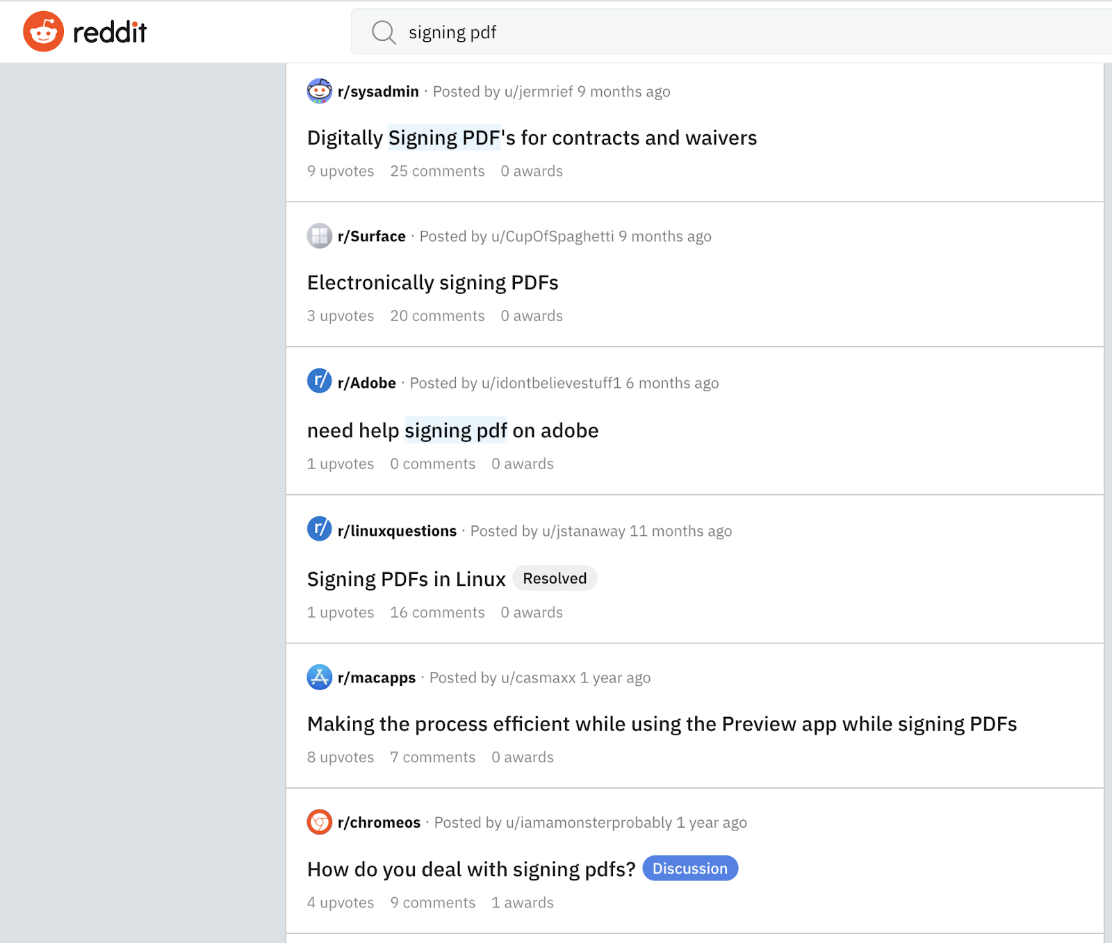The width and height of the screenshot is (1112, 943).
Task: Go to the r/linuxquestions subreddit link
Action: pos(397,531)
